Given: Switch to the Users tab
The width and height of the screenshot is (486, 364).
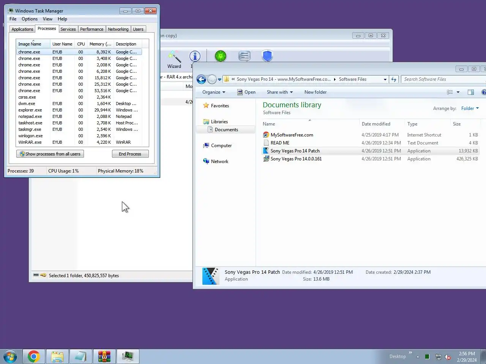Looking at the screenshot, I should 138,29.
